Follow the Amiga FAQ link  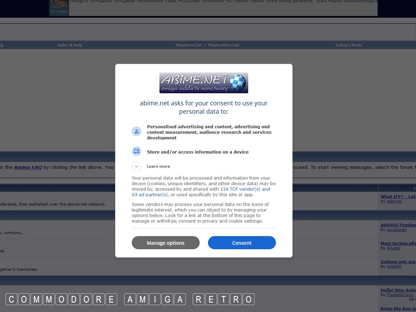click(x=28, y=167)
